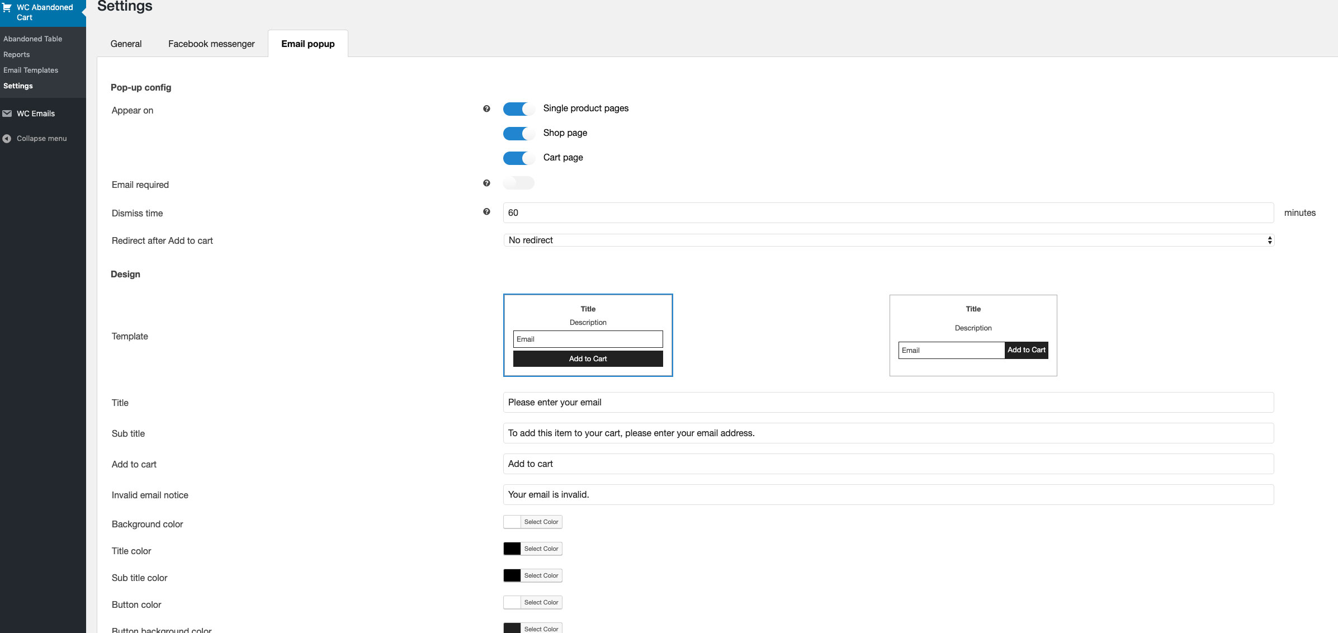Viewport: 1338px width, 633px height.
Task: Click the Collapse menu arrow icon
Action: (7, 139)
